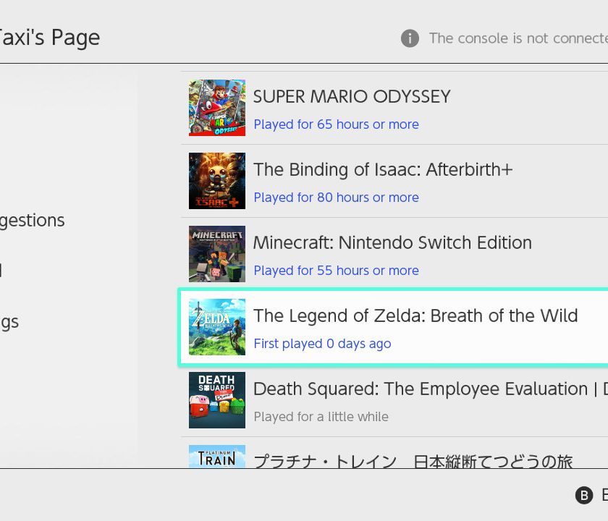Click the Minecraft game cover icon
Image resolution: width=608 pixels, height=521 pixels.
217,254
